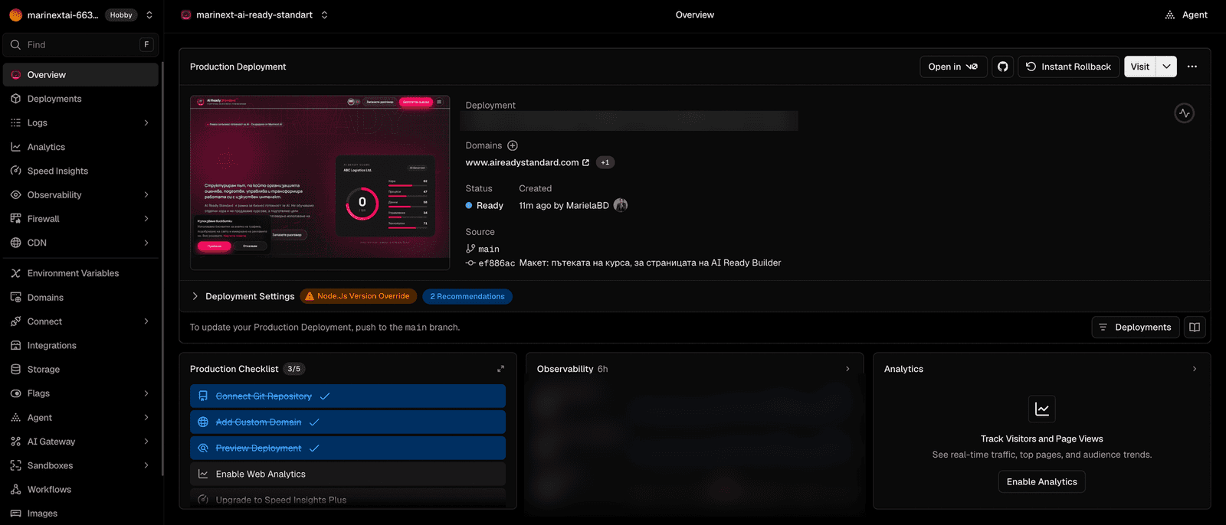Screen dimensions: 1226x525
Task: Click the Open in v0 button
Action: point(953,67)
